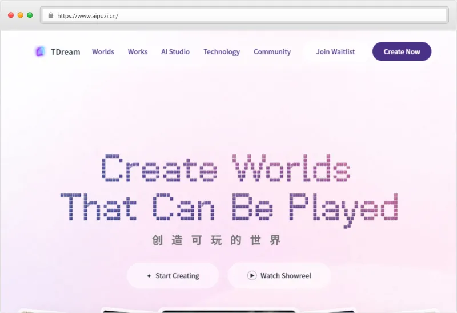457x313 pixels.
Task: Open the Works menu item
Action: [138, 51]
